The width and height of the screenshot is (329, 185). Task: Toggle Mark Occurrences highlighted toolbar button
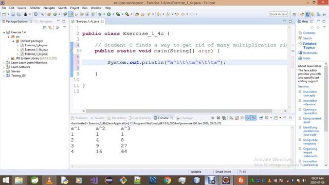[71, 14]
